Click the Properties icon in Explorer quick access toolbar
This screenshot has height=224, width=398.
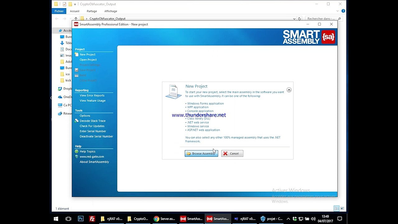[x=64, y=4]
